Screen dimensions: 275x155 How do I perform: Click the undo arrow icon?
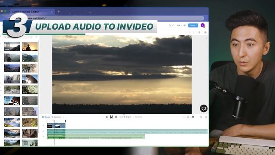(x=170, y=25)
